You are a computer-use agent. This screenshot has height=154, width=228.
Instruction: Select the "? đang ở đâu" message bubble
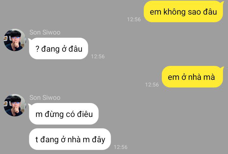click(59, 48)
